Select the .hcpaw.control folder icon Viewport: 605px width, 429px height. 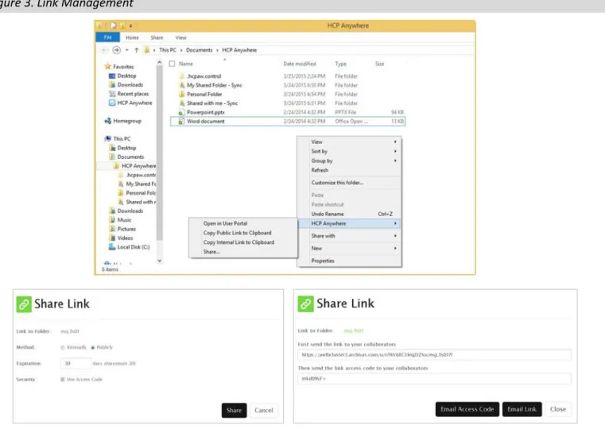point(182,76)
